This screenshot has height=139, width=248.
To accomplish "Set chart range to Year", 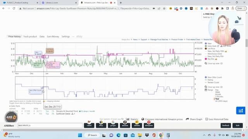I will pyautogui.click(x=217, y=99).
